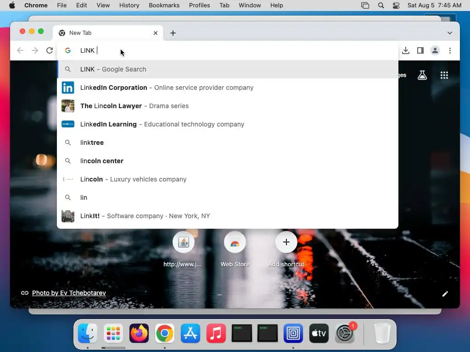Click Chrome icon in the Dock
The image size is (470, 352).
pyautogui.click(x=165, y=333)
